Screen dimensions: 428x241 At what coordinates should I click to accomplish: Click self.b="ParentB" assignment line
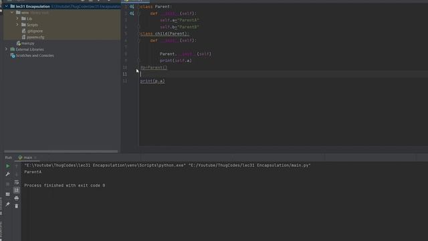coord(180,27)
